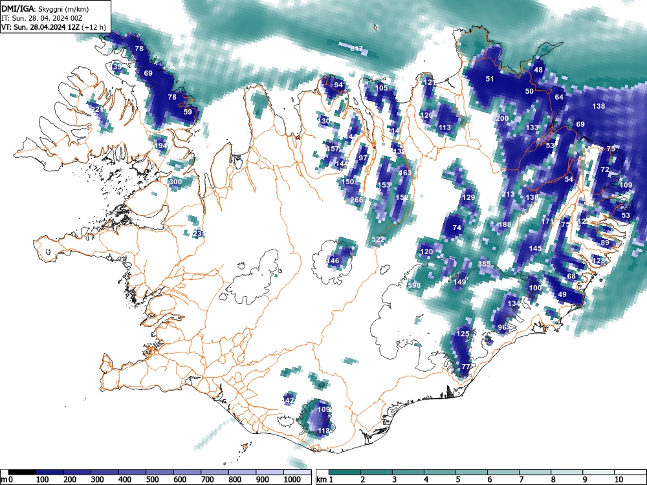This screenshot has width=647, height=485.
Task: Pick the black 0–100 m legend swatch
Action: coord(22,472)
